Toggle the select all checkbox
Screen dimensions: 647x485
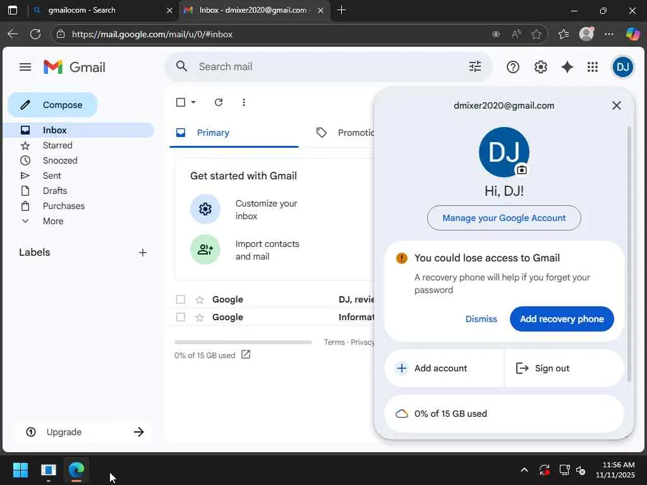coord(181,102)
